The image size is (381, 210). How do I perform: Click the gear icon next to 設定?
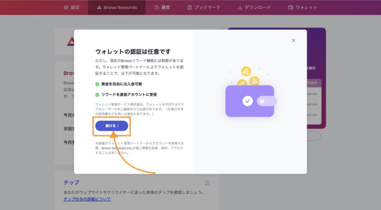click(x=66, y=7)
